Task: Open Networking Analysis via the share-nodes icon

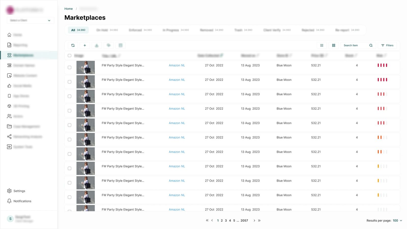Action: click(9, 137)
